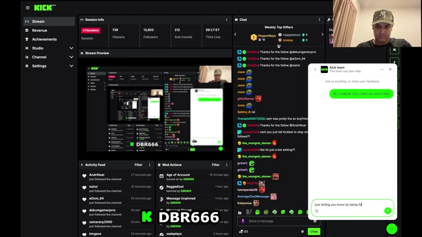Open the Mod Actions Filter dropdown
Screen dimensions: 422x237
(216, 165)
